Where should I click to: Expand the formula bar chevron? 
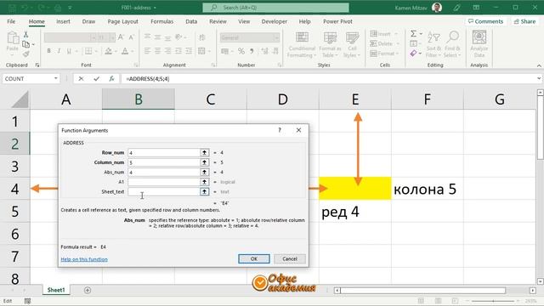click(539, 79)
